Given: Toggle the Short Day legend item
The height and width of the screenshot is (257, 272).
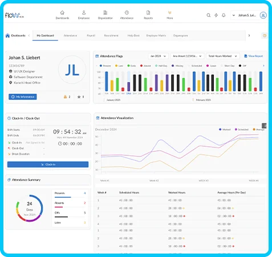Looking at the screenshot, I should pyautogui.click(x=228, y=66).
